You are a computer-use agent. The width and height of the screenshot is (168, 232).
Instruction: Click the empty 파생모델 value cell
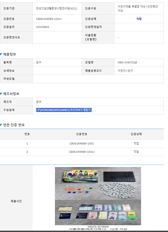point(98,79)
